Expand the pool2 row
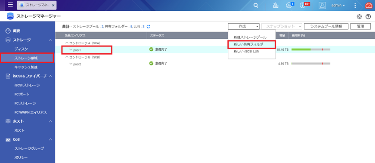 coord(71,64)
